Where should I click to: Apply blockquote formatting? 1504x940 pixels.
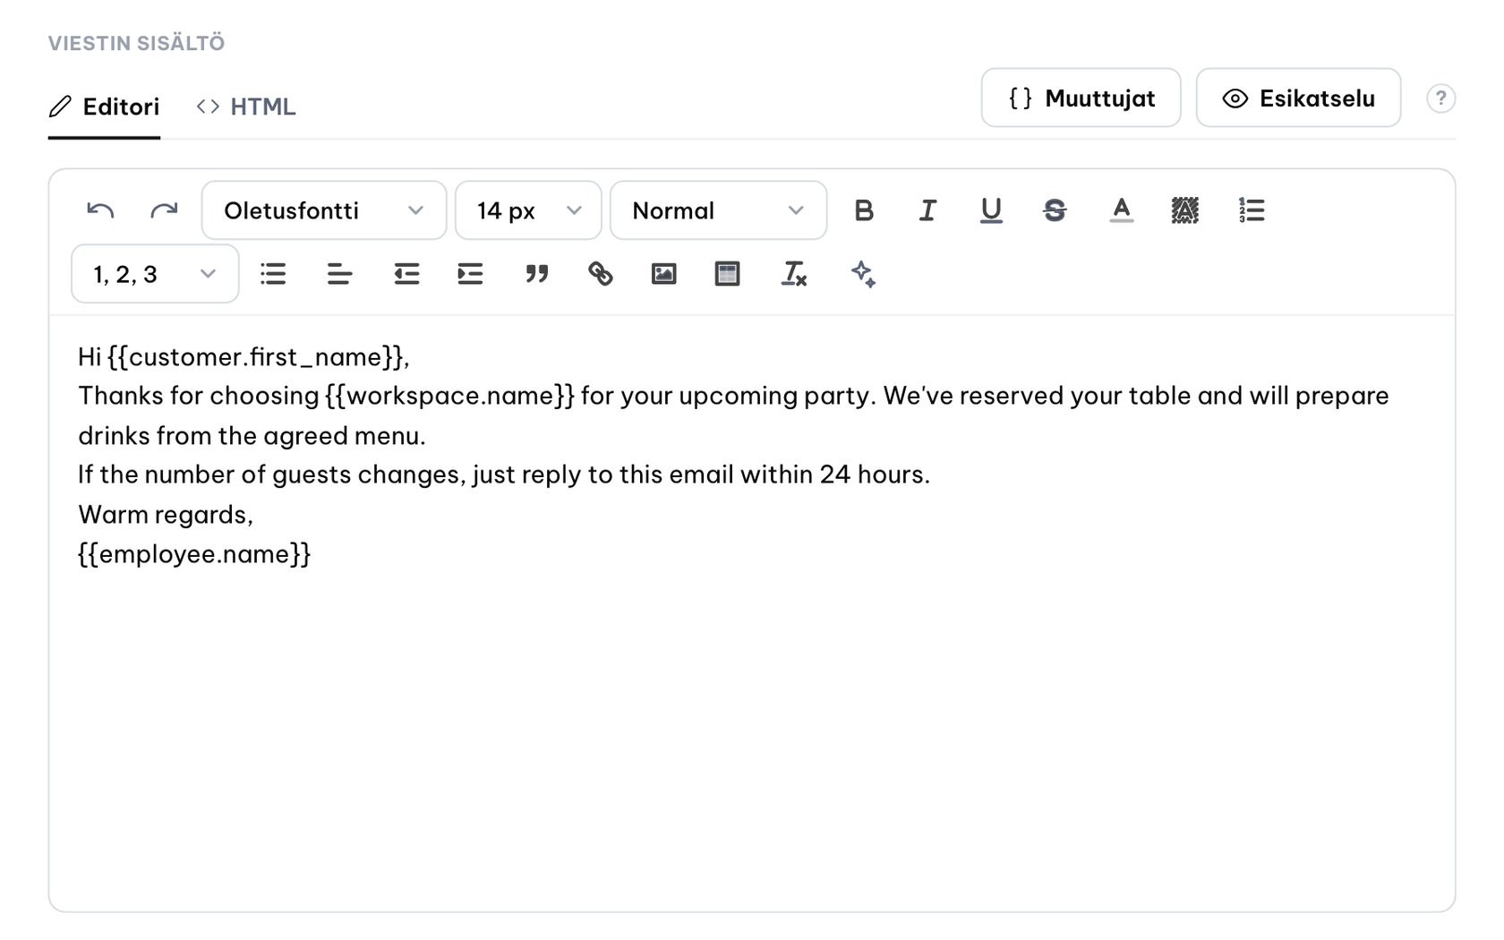point(536,274)
